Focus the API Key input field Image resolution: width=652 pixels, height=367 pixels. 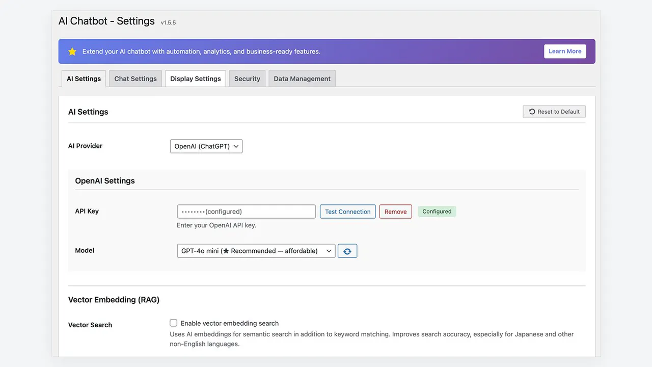click(x=247, y=212)
